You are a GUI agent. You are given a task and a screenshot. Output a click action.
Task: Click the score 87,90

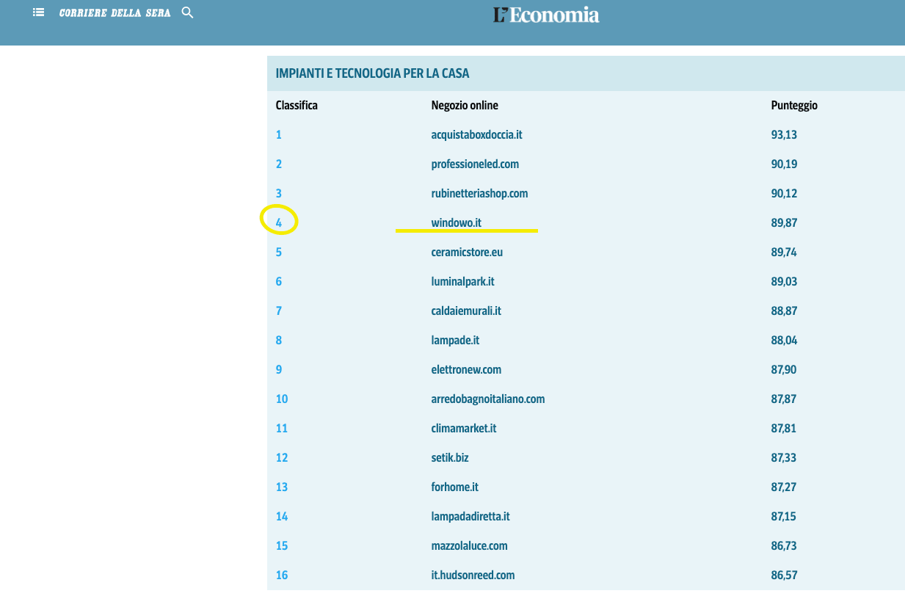point(784,369)
